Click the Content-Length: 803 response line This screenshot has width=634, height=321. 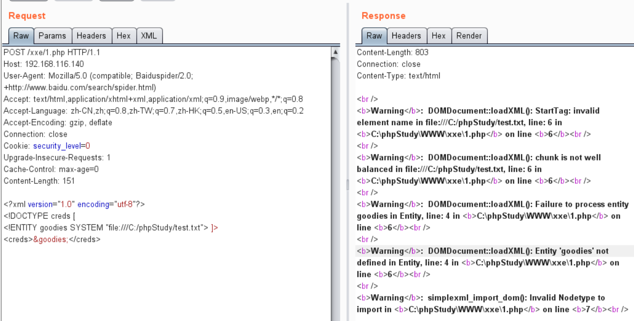click(x=392, y=52)
